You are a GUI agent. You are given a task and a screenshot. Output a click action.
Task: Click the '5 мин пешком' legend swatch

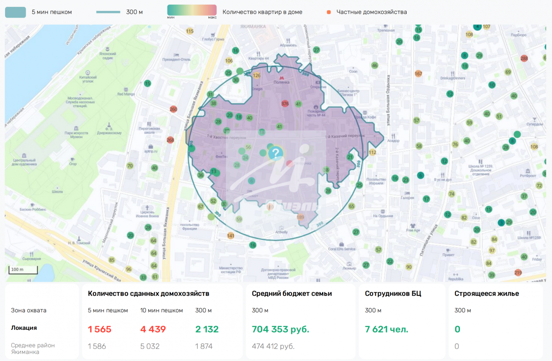coord(15,12)
